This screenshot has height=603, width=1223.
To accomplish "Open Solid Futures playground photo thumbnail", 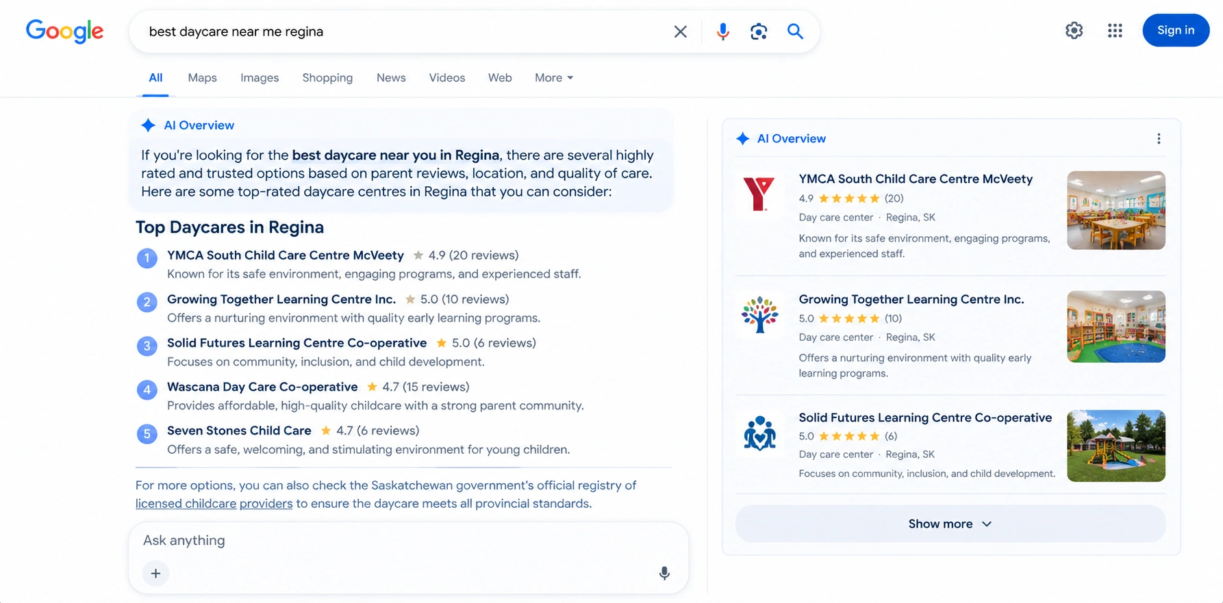I will (1116, 446).
